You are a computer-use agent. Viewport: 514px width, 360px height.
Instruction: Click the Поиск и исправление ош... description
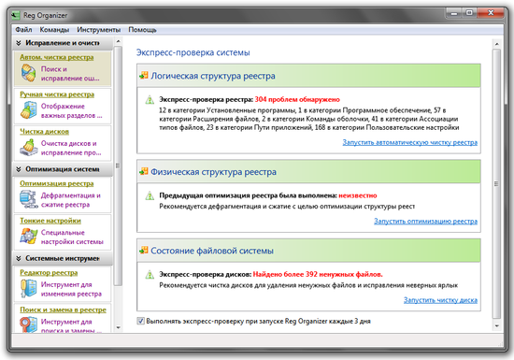70,74
